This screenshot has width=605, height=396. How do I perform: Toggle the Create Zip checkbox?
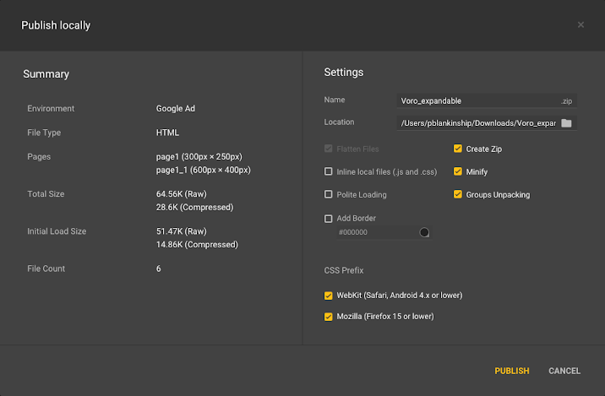tap(458, 149)
